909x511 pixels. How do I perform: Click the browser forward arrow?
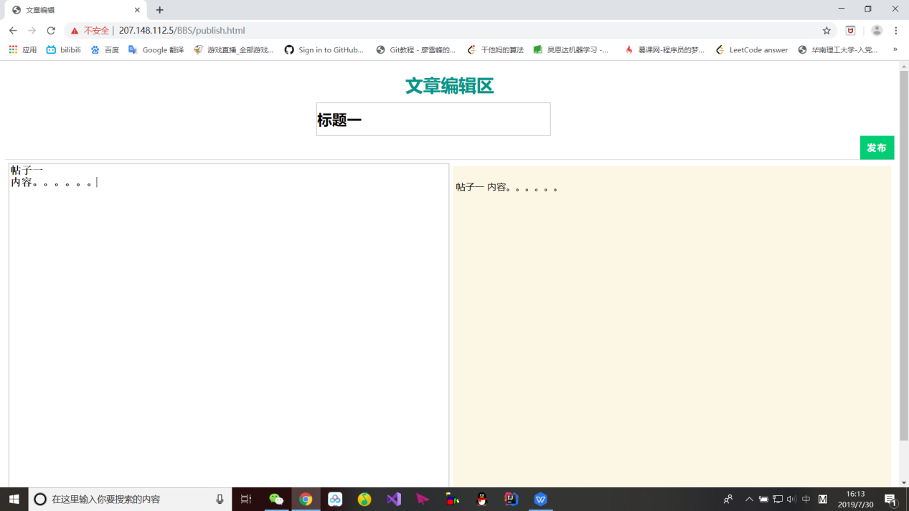click(32, 31)
